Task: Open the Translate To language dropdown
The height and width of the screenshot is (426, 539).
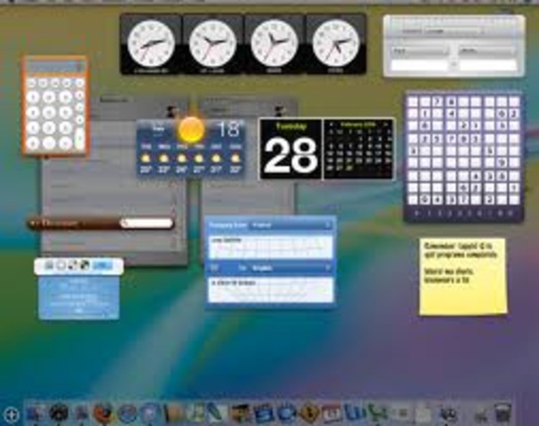Action: click(291, 268)
